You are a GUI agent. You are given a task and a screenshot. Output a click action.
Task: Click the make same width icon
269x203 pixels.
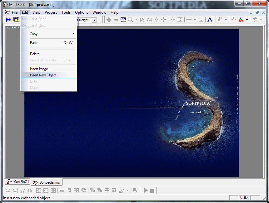tap(62, 191)
